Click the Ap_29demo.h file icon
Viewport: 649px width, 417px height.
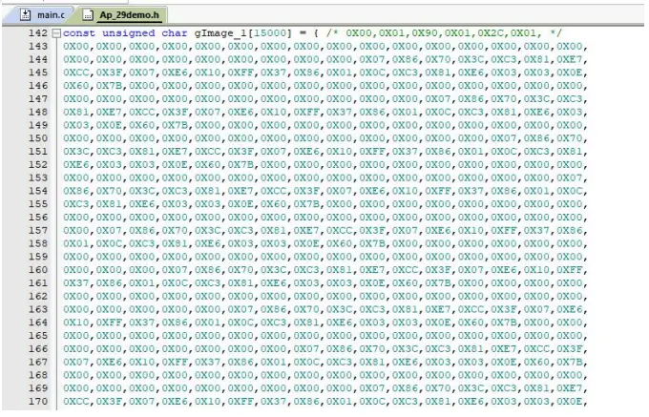click(88, 15)
